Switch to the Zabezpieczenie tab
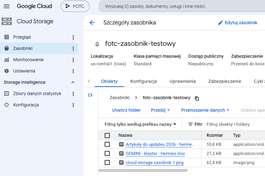The image size is (265, 176). tap(225, 81)
